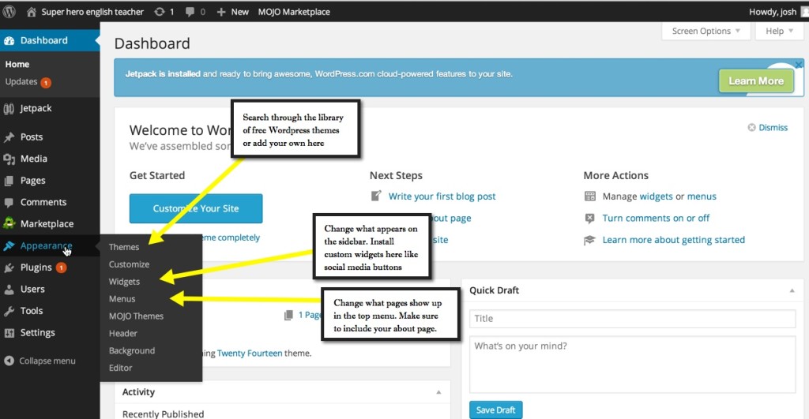Viewport: 809px width, 419px height.
Task: Click the green Marketplace icon
Action: 9,223
